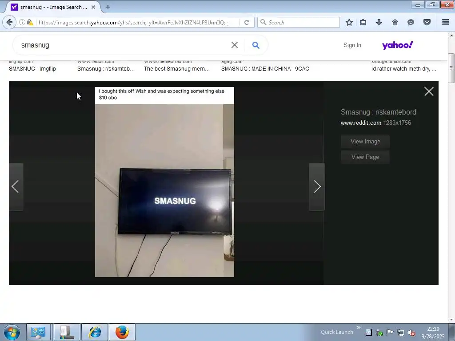Open the Pocket icon in toolbar
Image resolution: width=455 pixels, height=341 pixels.
click(427, 22)
